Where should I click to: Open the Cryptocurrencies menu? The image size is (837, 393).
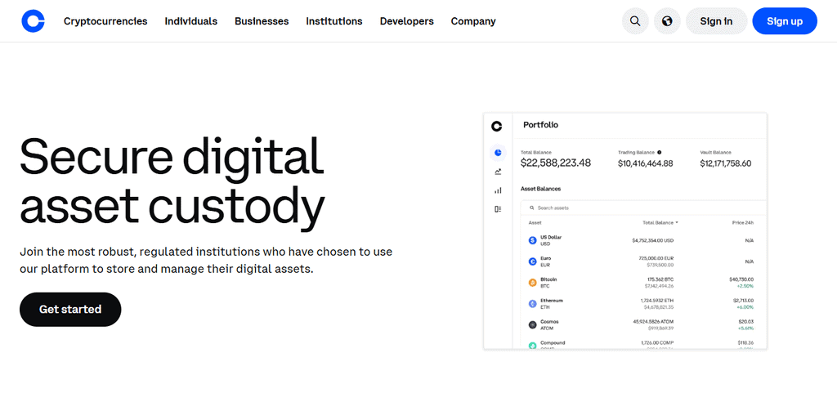point(105,21)
